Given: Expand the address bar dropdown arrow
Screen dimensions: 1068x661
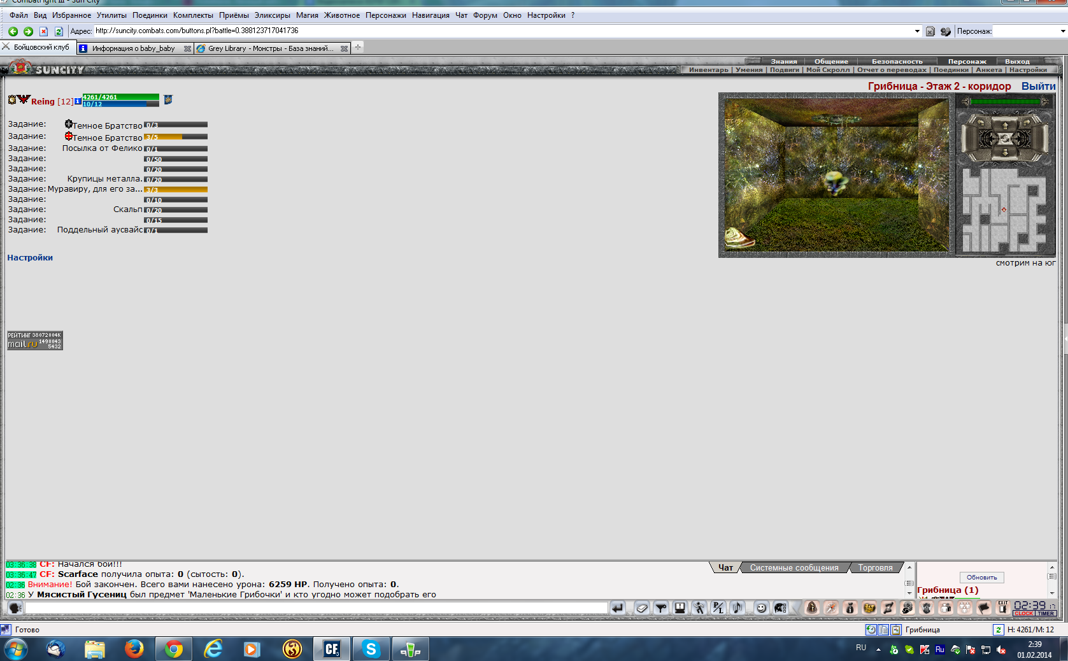Looking at the screenshot, I should [917, 31].
